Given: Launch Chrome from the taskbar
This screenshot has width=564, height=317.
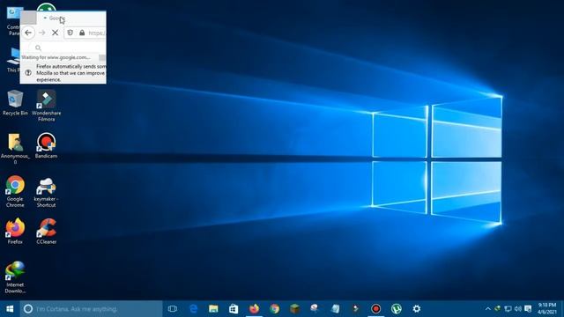Looking at the screenshot, I should (274, 309).
